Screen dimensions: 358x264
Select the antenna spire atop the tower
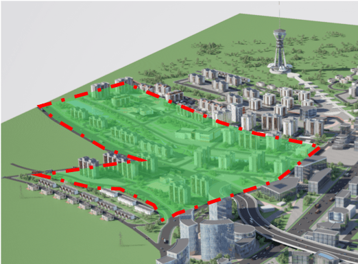279,16
